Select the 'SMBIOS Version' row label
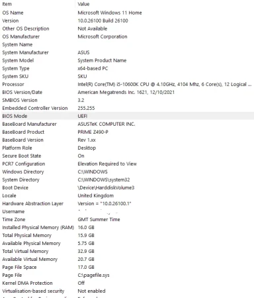Image resolution: width=254 pixels, height=298 pixels. pyautogui.click(x=20, y=100)
